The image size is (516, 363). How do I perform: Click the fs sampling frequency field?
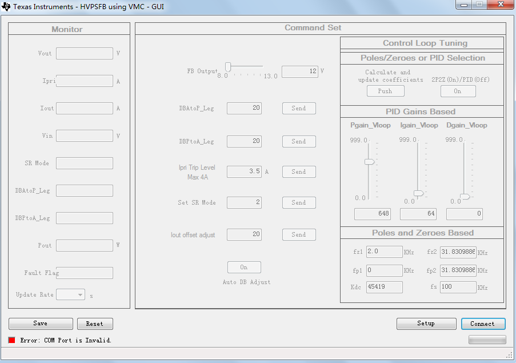(458, 287)
